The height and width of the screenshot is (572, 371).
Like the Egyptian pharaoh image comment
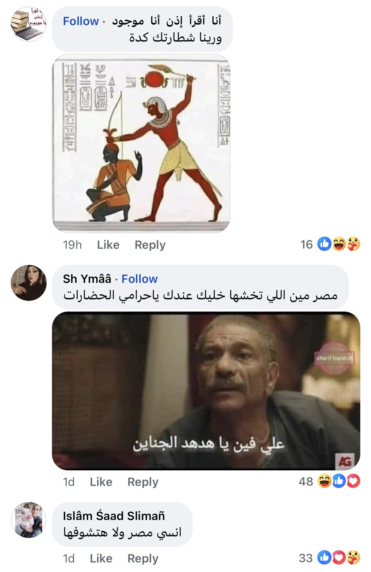pos(108,245)
